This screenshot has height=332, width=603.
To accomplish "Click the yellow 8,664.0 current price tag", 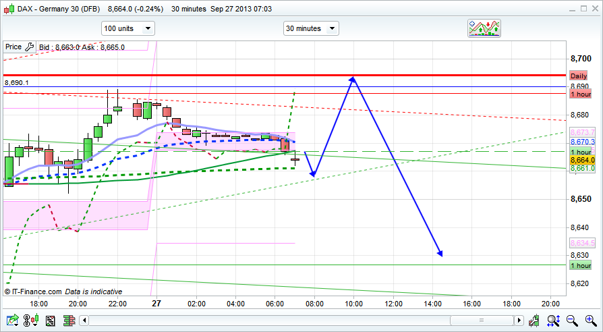I will point(581,161).
